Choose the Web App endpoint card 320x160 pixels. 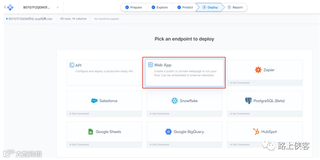[x=184, y=73]
